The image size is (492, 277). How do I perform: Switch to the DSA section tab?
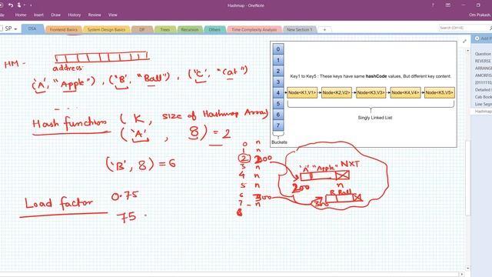tap(32, 28)
